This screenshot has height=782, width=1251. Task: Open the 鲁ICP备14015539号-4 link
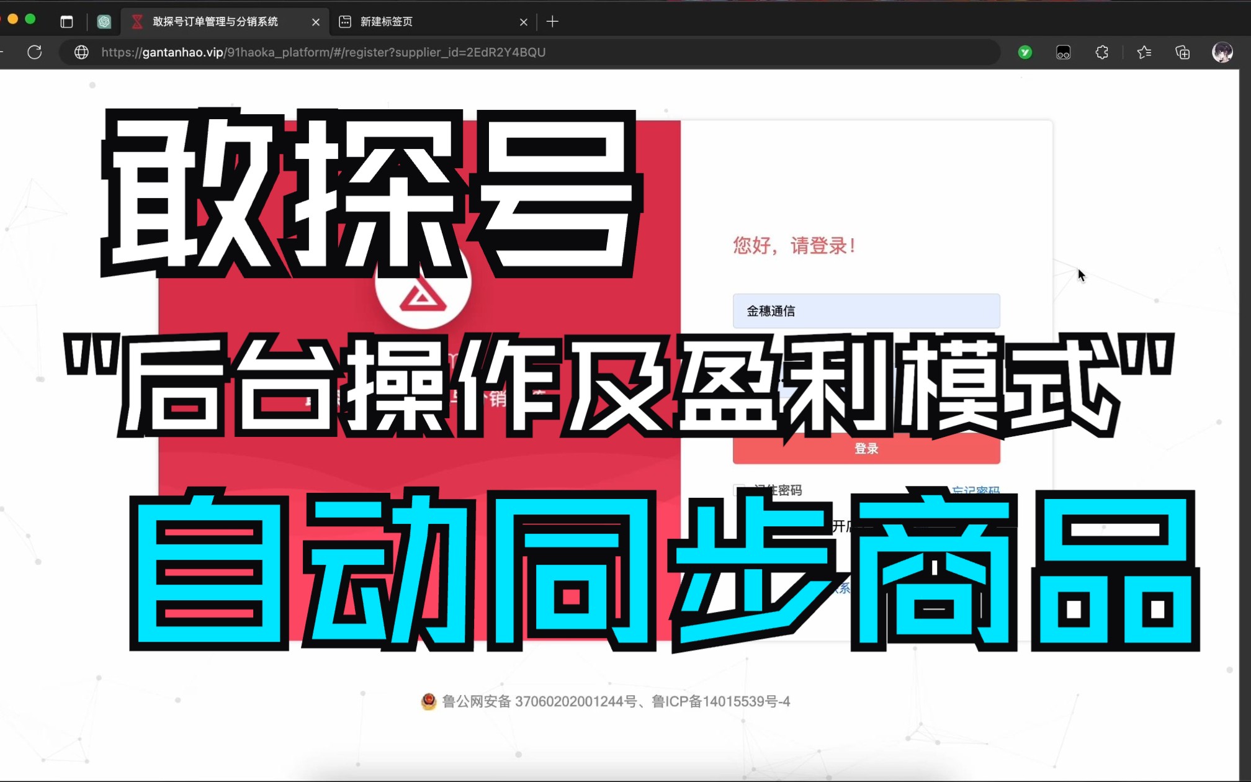tap(721, 701)
